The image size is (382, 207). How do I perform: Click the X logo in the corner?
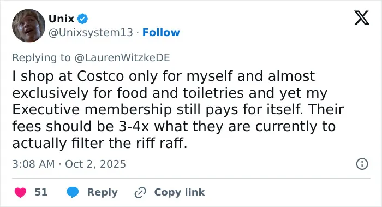pos(362,18)
